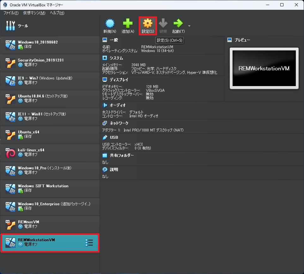Click the 共有フォルダー folder icon

(105, 155)
